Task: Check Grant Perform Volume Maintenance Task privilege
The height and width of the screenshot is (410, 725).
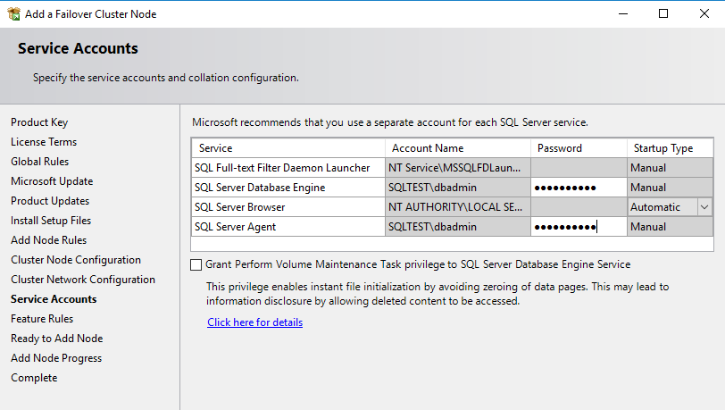Action: point(196,264)
